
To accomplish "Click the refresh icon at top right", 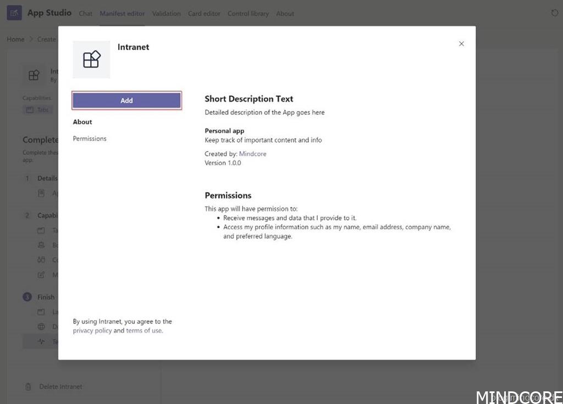I will (x=554, y=13).
